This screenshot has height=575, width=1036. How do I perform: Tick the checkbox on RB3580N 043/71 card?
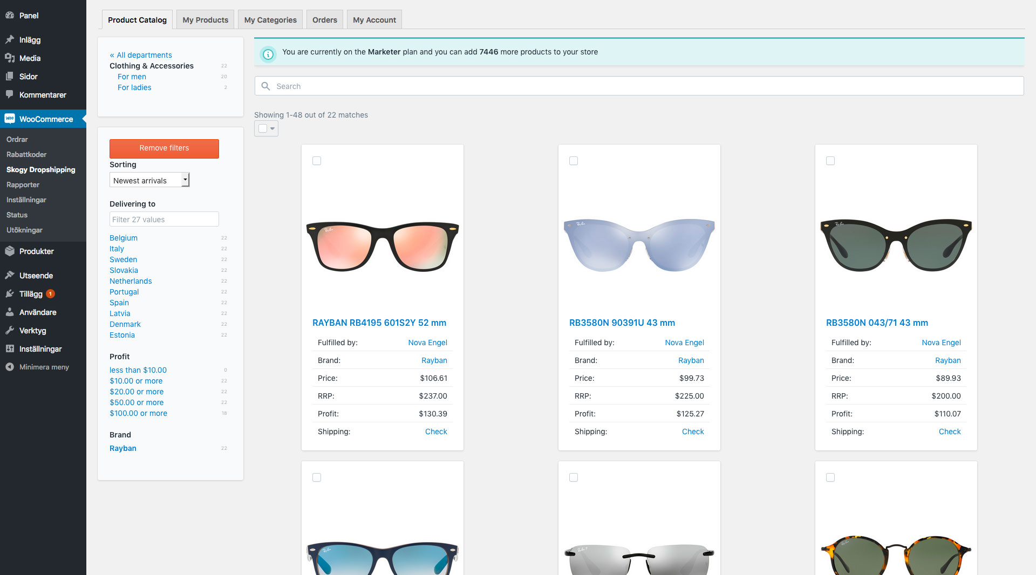tap(830, 161)
